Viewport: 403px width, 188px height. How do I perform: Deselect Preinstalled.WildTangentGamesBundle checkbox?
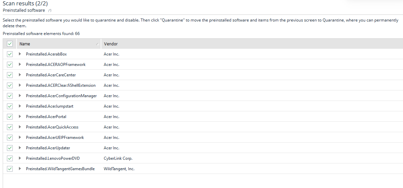[x=10, y=169]
